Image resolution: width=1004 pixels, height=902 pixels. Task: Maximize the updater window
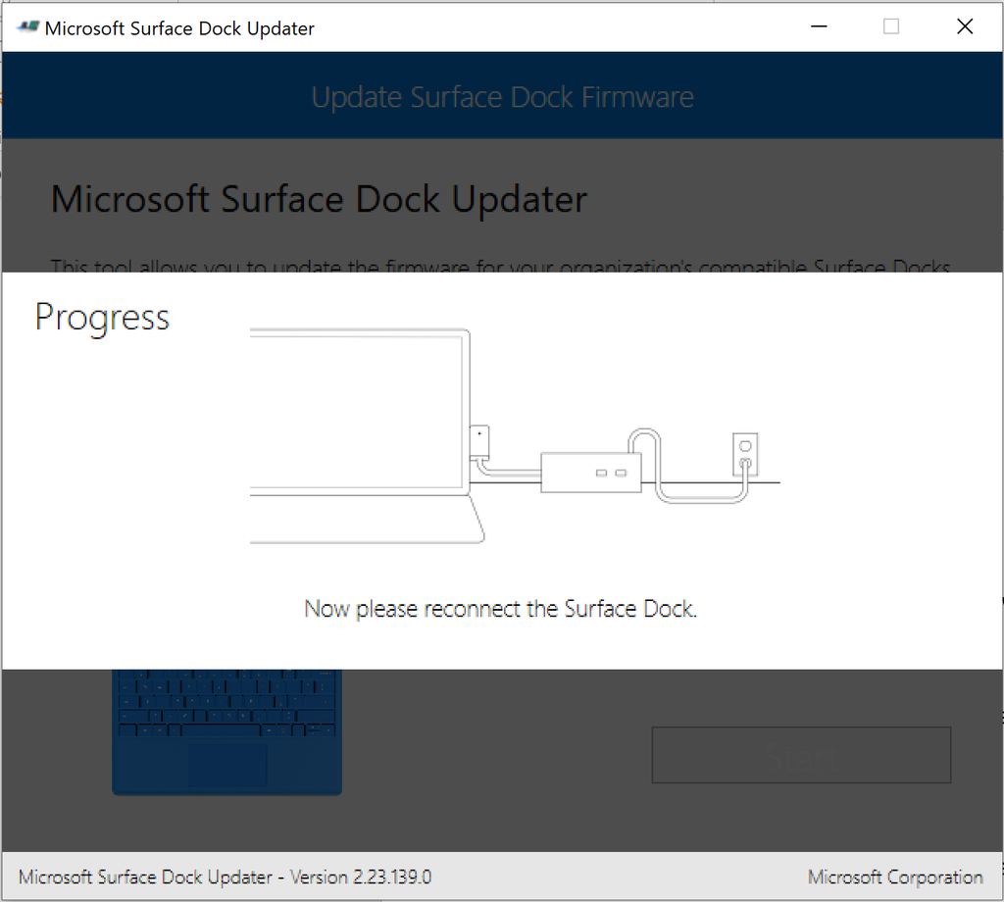click(890, 27)
